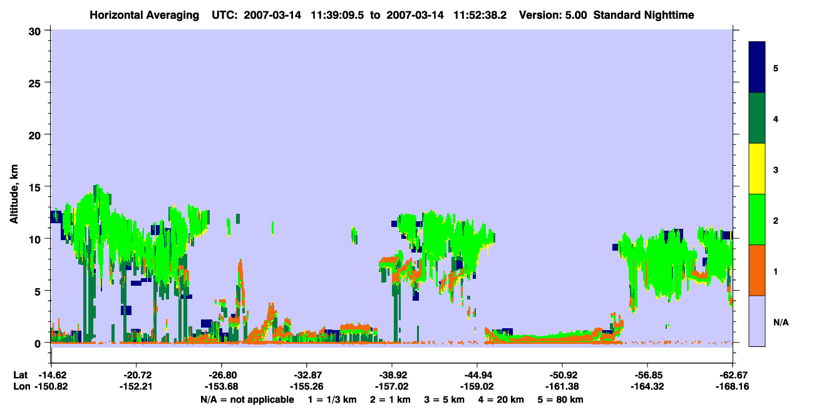The image size is (814, 417).
Task: Click the colorbar label '5'
Action: coord(776,68)
